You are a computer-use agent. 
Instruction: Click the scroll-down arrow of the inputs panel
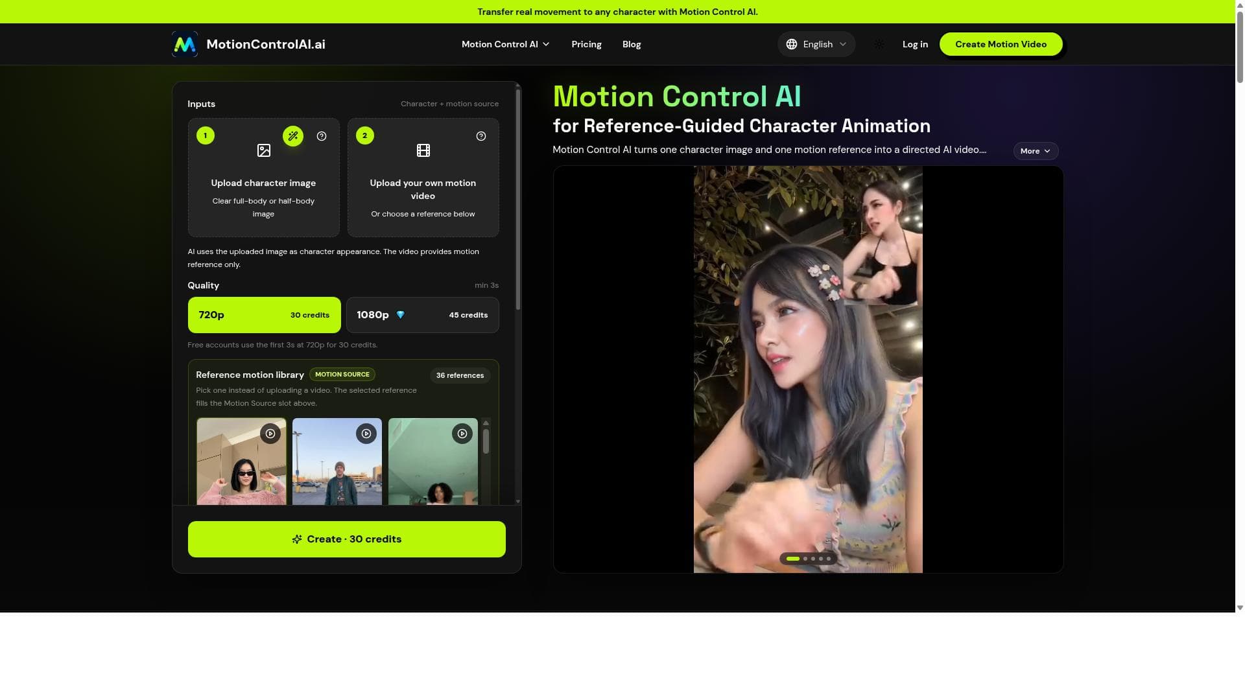click(518, 502)
